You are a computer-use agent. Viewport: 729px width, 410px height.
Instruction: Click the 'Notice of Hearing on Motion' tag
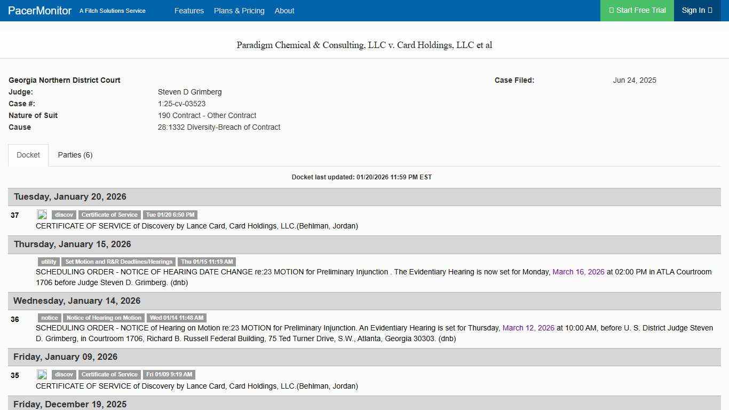104,318
